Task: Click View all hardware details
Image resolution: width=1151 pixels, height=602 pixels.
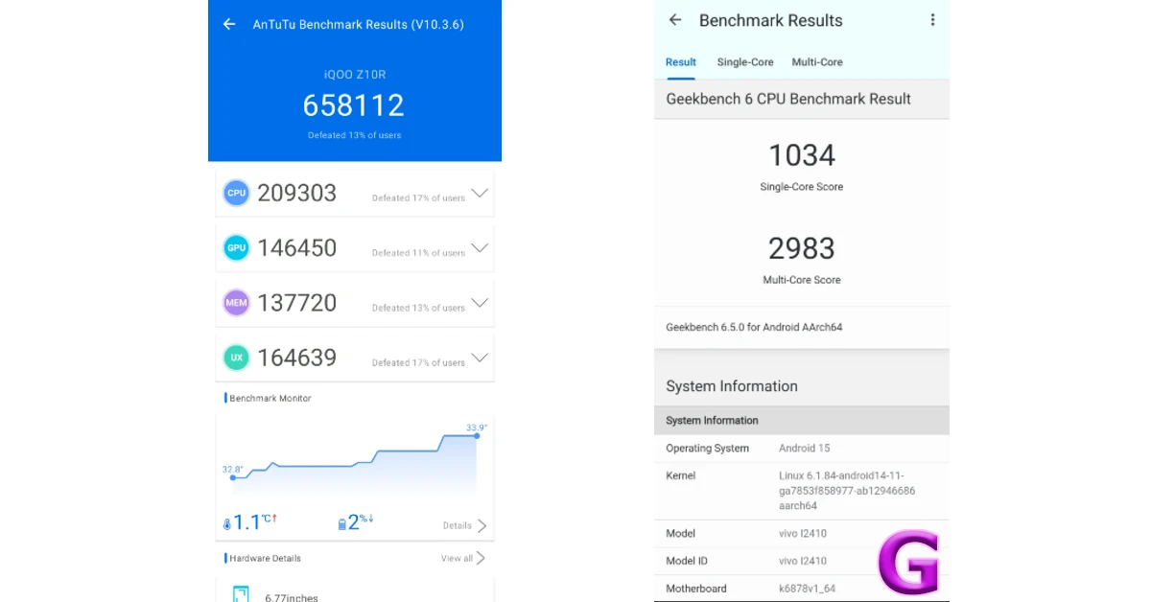Action: pos(457,558)
